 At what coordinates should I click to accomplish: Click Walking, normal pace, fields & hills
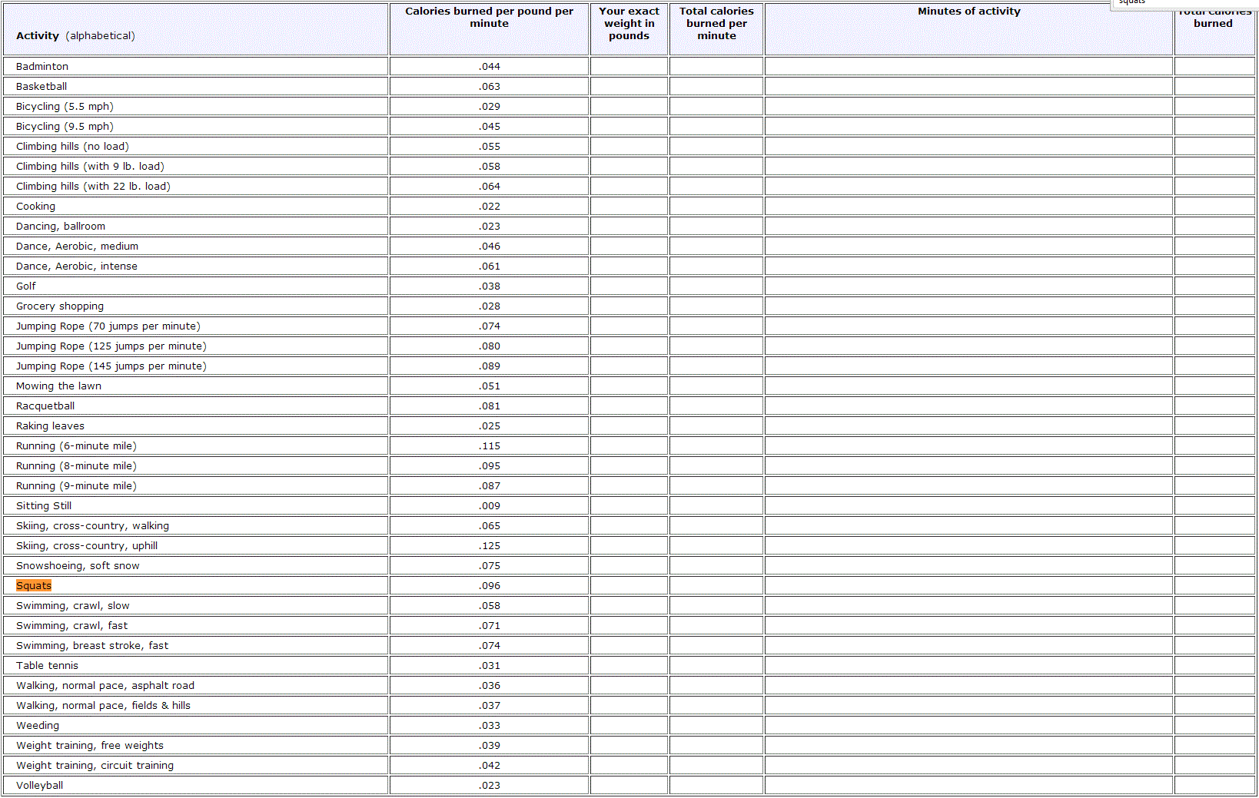click(x=103, y=705)
